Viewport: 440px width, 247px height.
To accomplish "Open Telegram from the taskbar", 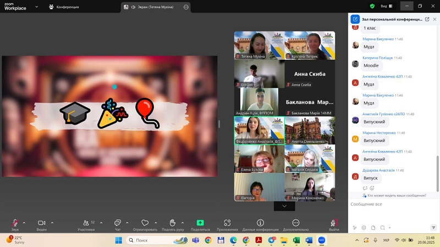I will click(271, 240).
